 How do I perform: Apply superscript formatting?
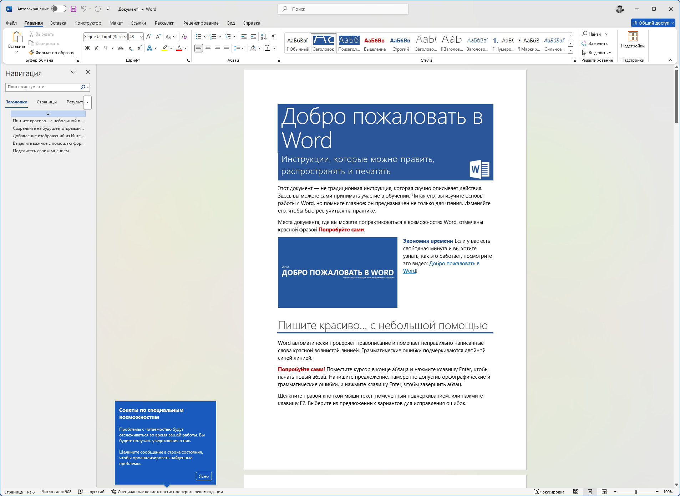(x=139, y=48)
